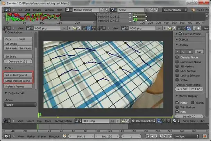Enable Names and Status display

pos(177,62)
